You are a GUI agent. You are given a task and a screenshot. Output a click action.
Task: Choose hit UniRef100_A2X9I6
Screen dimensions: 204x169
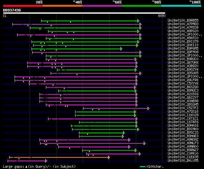tap(183, 94)
